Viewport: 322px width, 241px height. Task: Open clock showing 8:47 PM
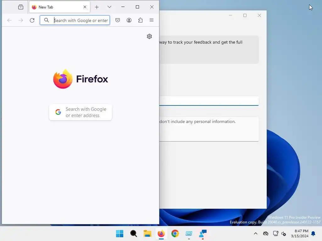[300, 233]
